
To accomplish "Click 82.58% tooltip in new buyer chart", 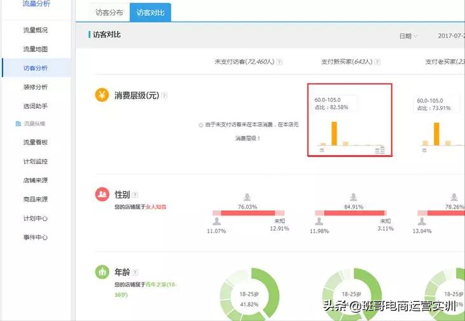I will click(x=335, y=104).
